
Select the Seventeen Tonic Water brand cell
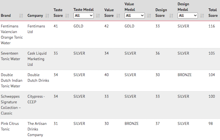pyautogui.click(x=10, y=56)
